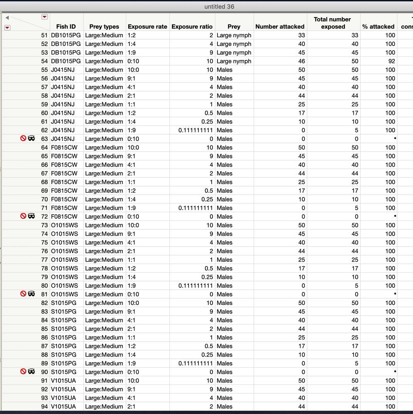
Task: Click the excluded icon on row 63
Action: pos(23,138)
